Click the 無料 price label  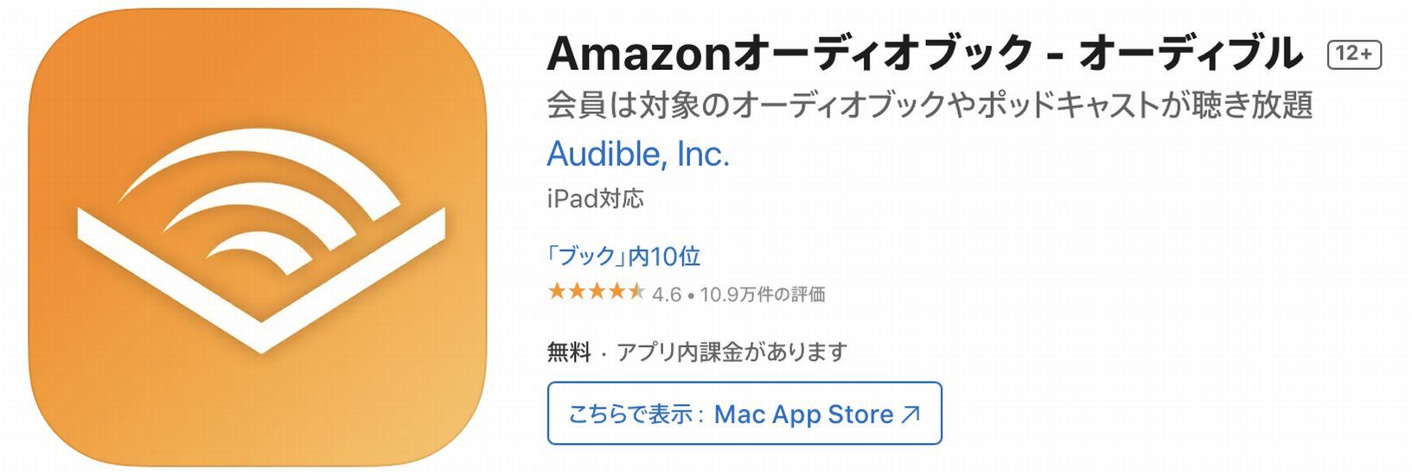click(568, 352)
